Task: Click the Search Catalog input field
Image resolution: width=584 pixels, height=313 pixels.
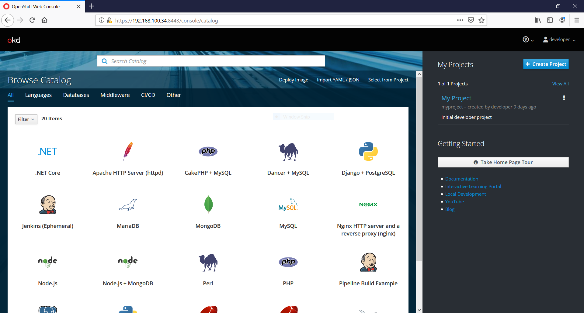Action: click(x=211, y=61)
